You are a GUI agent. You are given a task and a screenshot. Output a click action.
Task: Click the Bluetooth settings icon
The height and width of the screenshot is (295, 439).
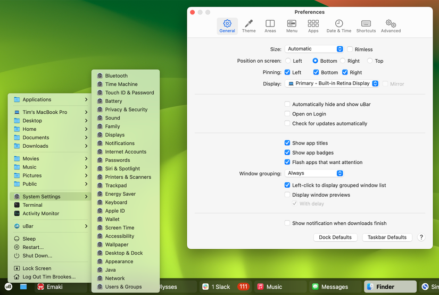[100, 76]
